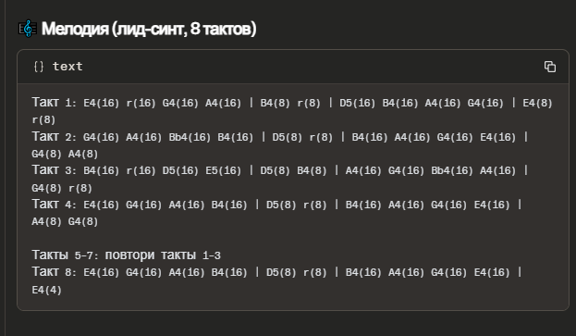Image resolution: width=576 pixels, height=336 pixels.
Task: Click 'A4(8) G4(8)' ending Такт 4
Action: coord(65,221)
